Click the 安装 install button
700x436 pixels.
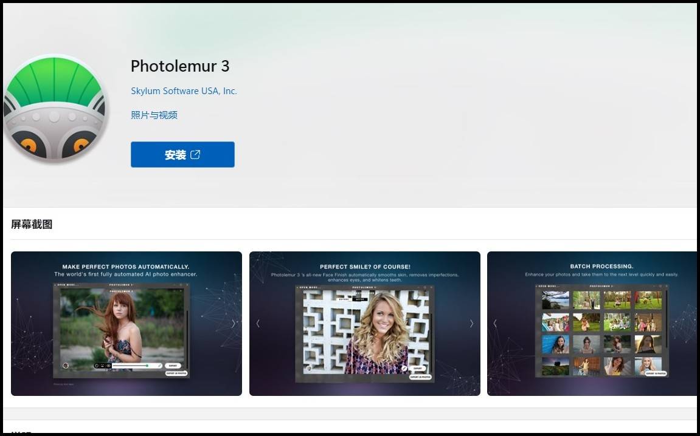click(x=182, y=155)
